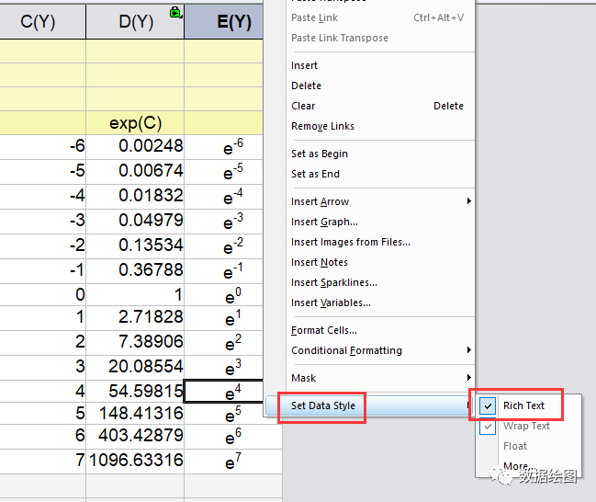This screenshot has width=596, height=502.
Task: Select Clear in the context menu
Action: point(380,106)
